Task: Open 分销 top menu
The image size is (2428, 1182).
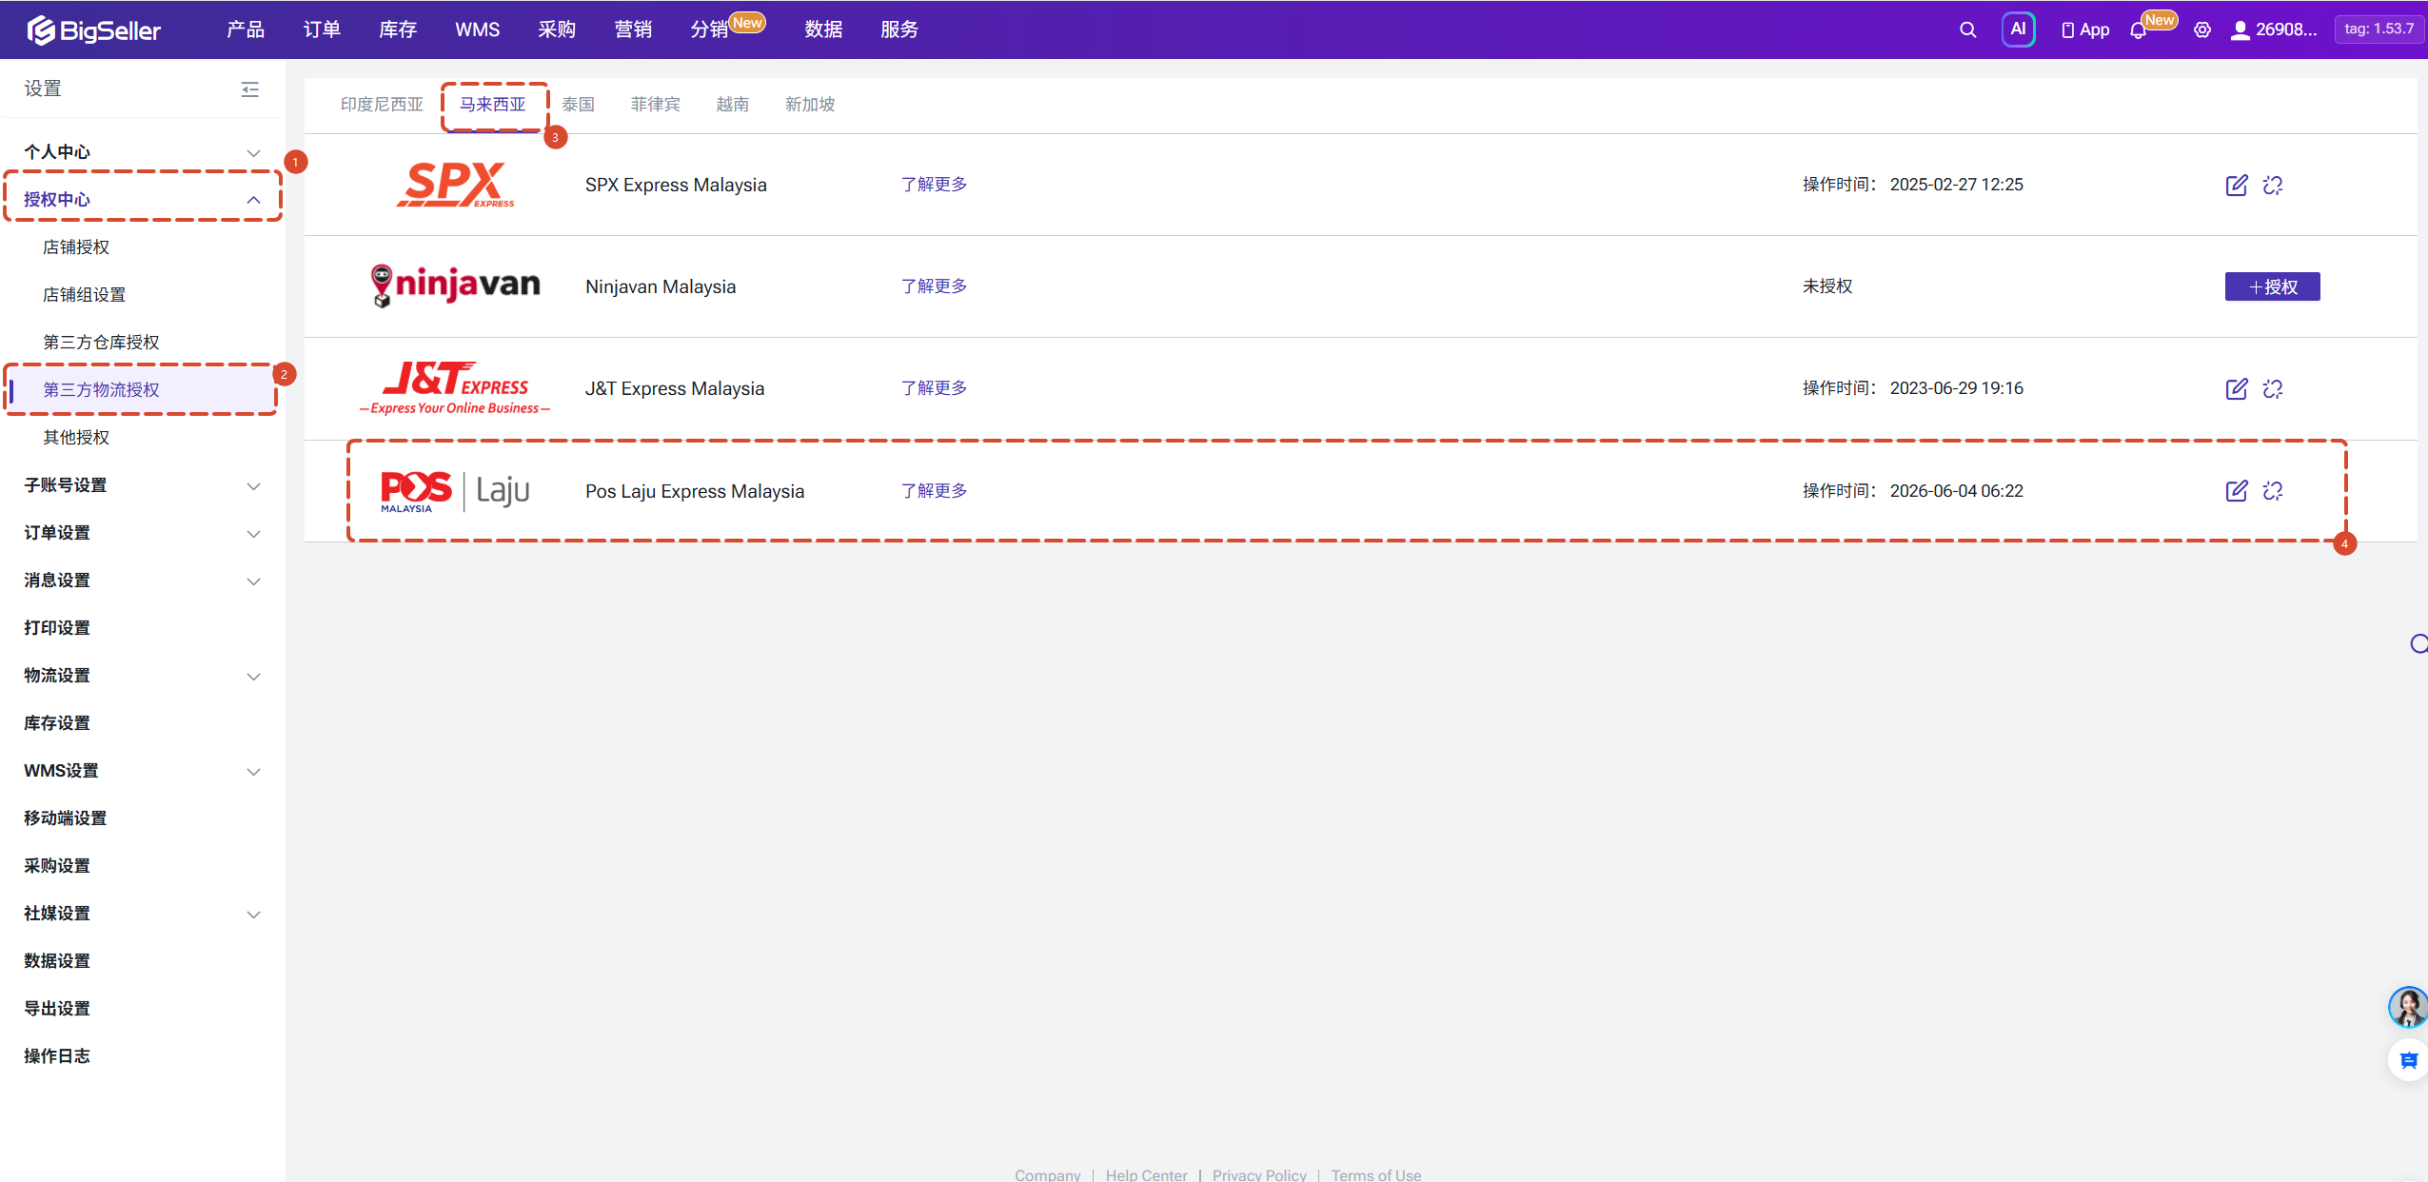Action: click(x=709, y=30)
